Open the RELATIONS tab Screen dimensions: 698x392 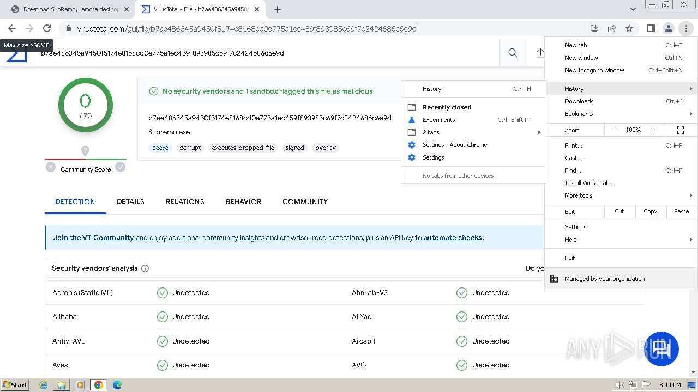[x=185, y=201]
